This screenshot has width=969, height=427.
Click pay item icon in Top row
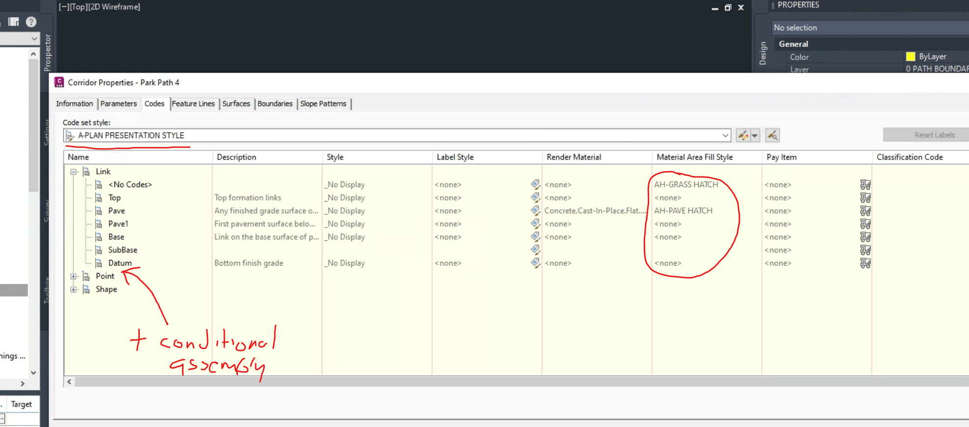(865, 198)
